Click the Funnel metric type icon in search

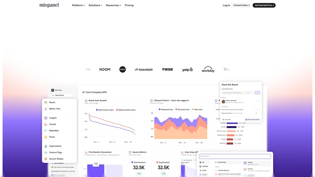[x=245, y=169]
